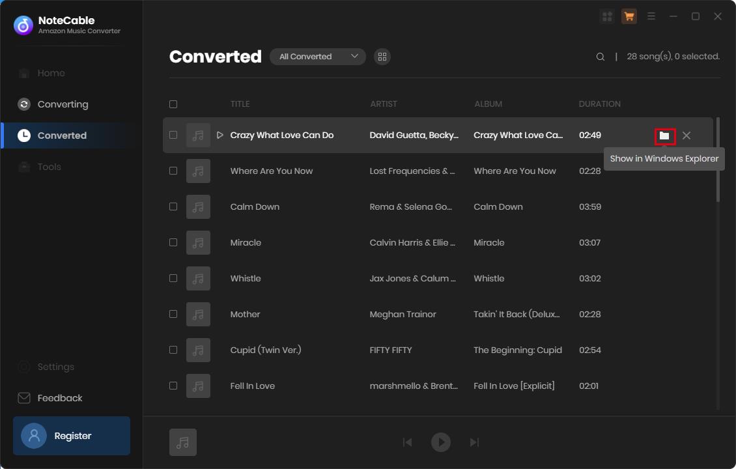The width and height of the screenshot is (736, 469).
Task: Click the TITLE column header
Action: [x=240, y=104]
